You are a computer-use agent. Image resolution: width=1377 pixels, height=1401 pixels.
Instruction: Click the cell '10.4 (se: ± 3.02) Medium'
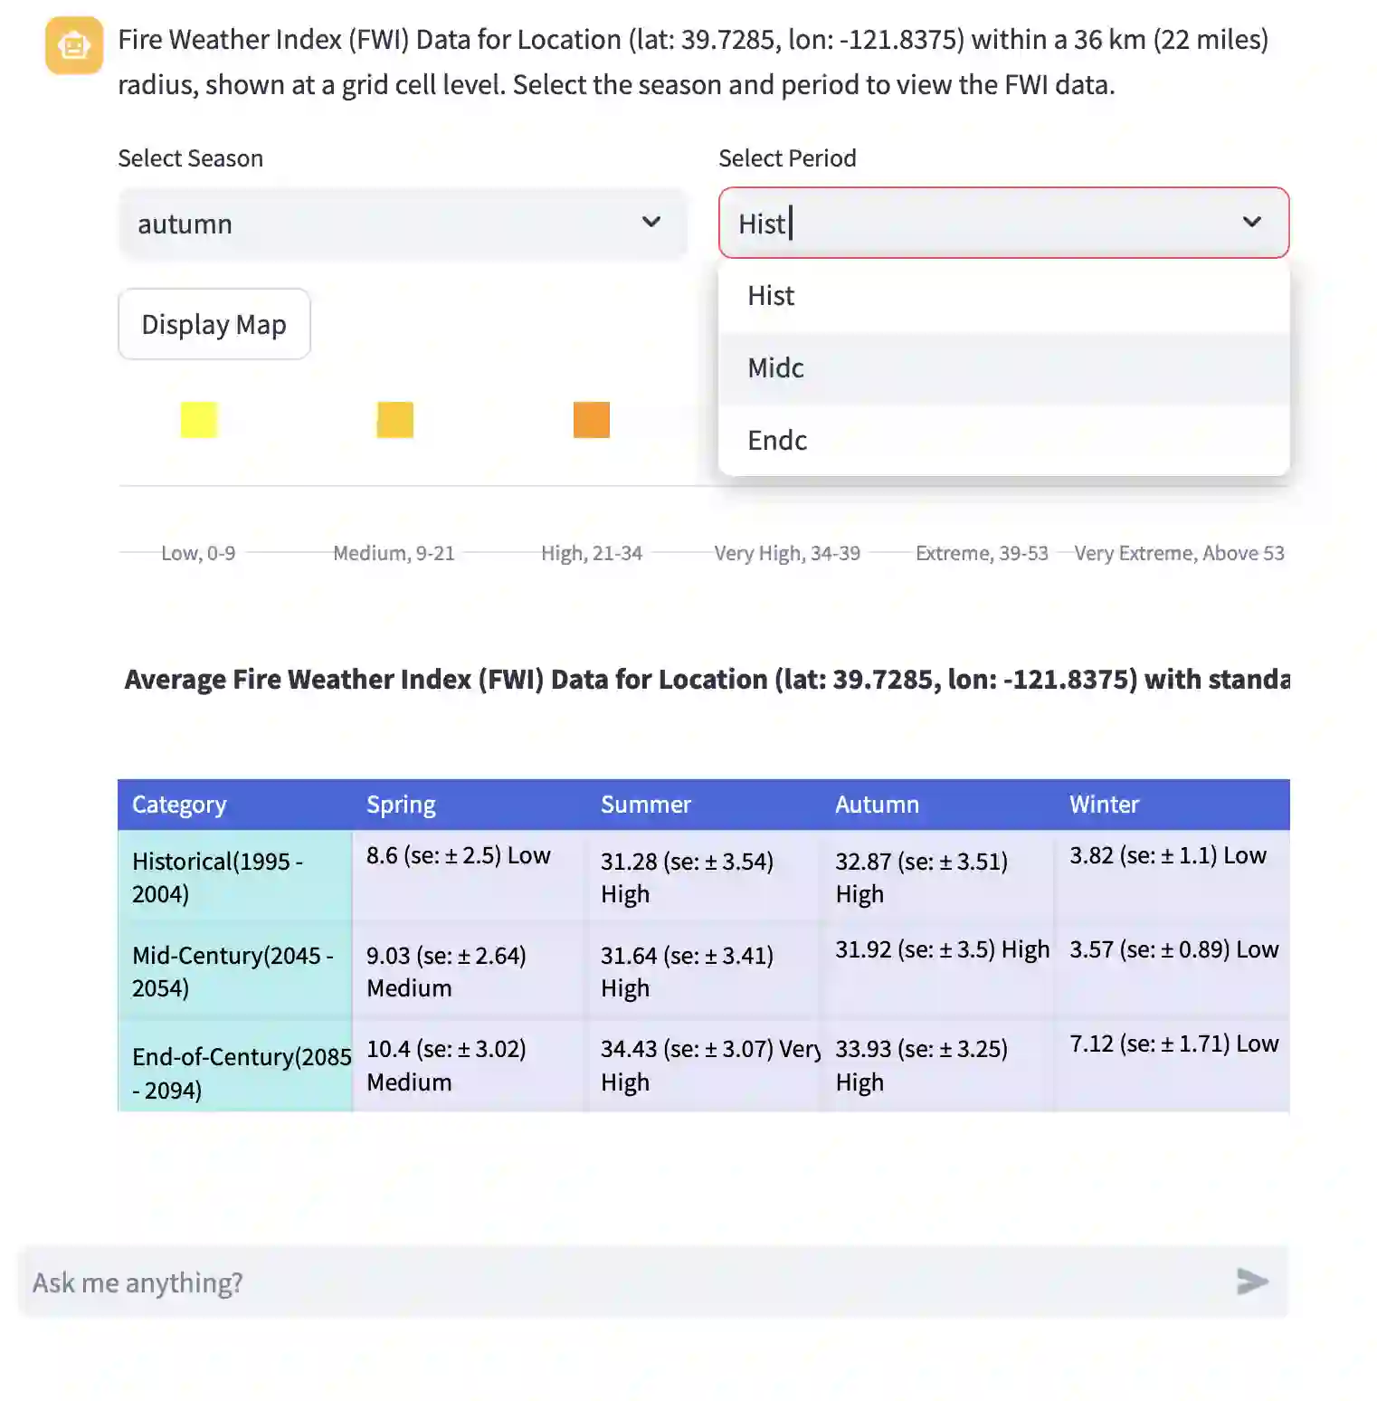point(470,1065)
